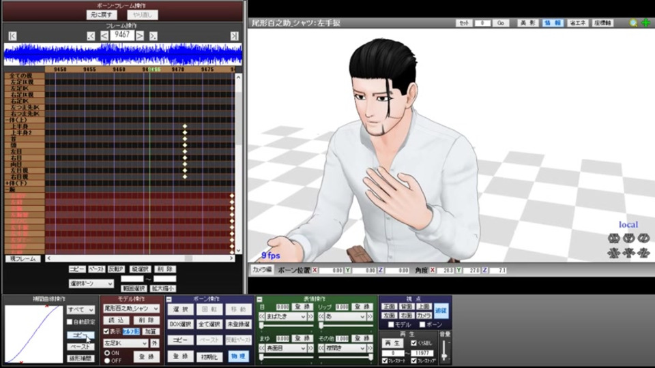655x368 pixels.
Task: Select the 左足IK bone row
Action: click(25, 89)
